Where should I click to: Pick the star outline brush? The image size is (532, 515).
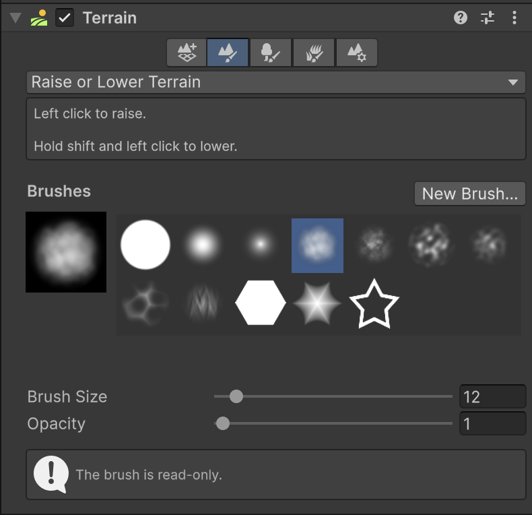click(374, 303)
